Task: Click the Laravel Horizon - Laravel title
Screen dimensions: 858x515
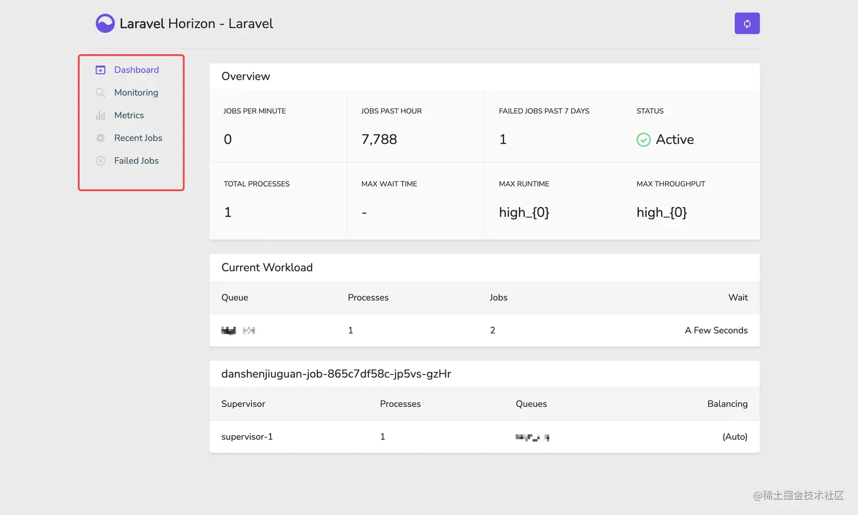Action: [196, 23]
